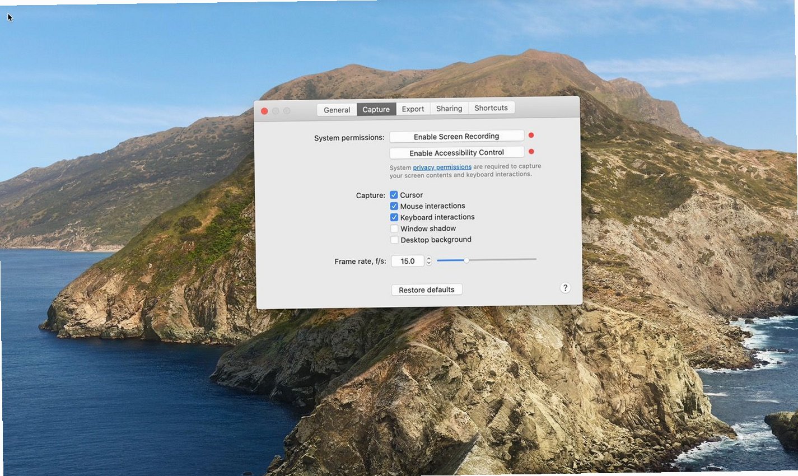
Task: Select the Capture tab
Action: click(376, 109)
